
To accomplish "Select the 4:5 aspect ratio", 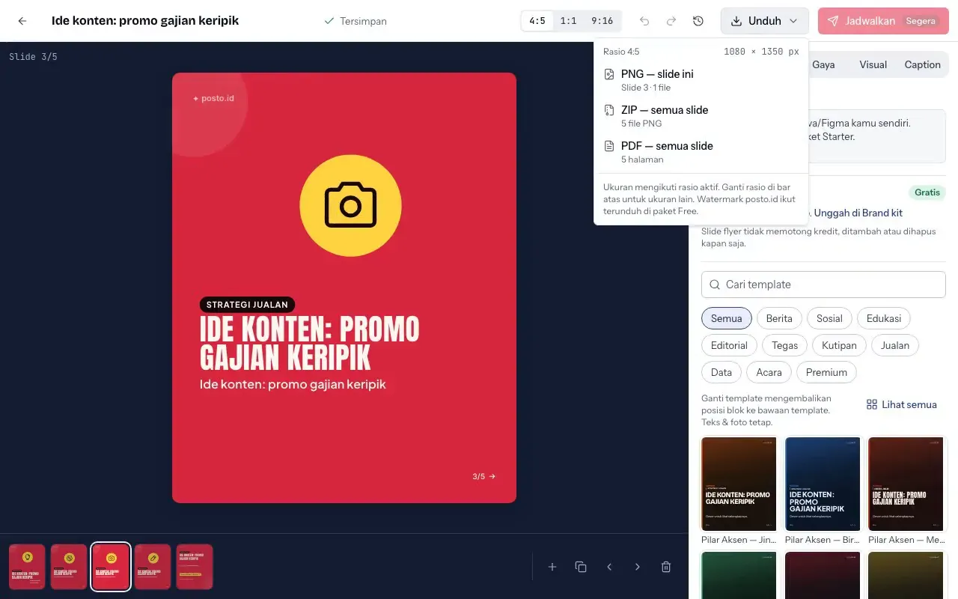I will pos(537,21).
